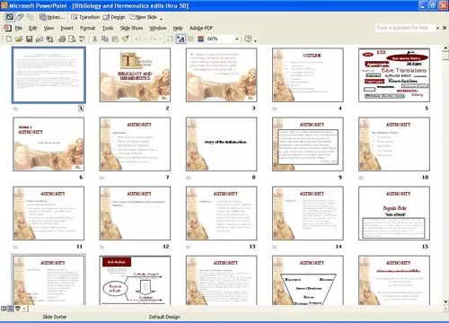The width and height of the screenshot is (449, 323).
Task: Open the PowerPoint Help question-mark icon
Action: tap(248, 39)
